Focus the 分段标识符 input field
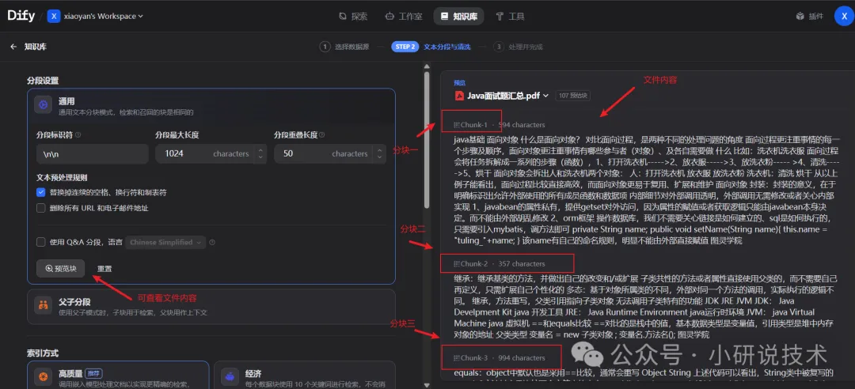855x389 pixels. [92, 153]
